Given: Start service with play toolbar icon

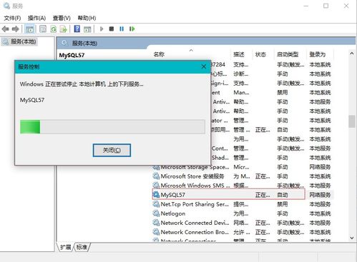Looking at the screenshot, I should [102, 29].
